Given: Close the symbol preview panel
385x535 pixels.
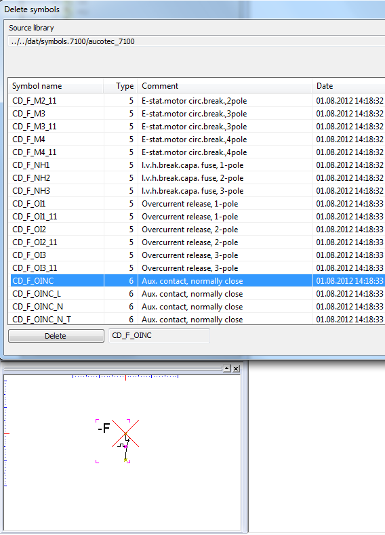Looking at the screenshot, I should [236, 368].
